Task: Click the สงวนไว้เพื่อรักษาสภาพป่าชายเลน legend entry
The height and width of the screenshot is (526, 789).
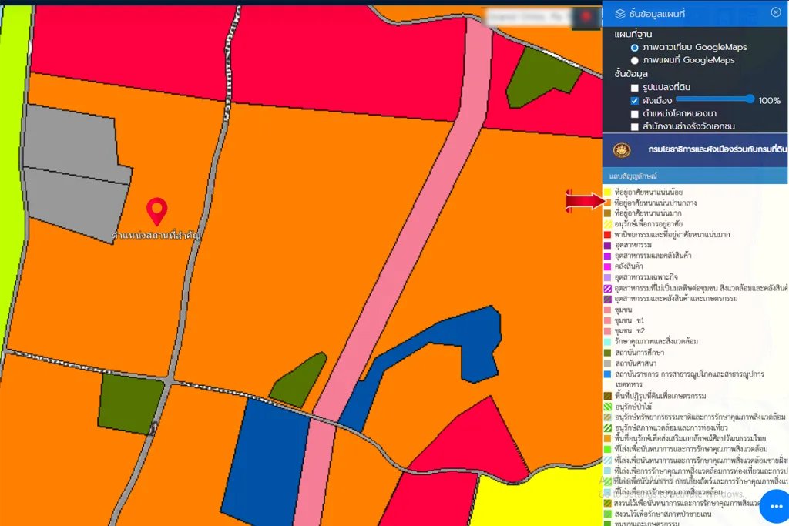Action: [x=663, y=514]
